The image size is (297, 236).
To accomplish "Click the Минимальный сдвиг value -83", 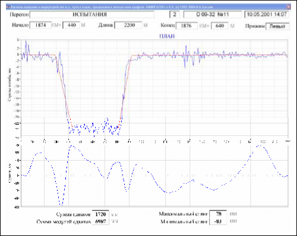I will 218,221.
